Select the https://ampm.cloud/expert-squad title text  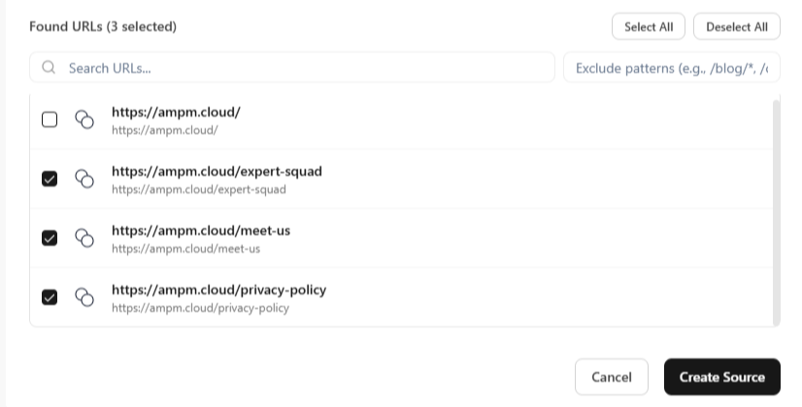(x=217, y=171)
